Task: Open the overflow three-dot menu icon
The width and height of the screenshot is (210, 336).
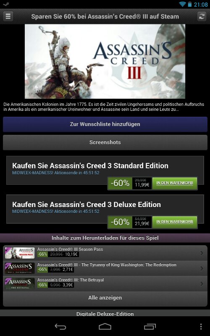Action: pyautogui.click(x=201, y=326)
